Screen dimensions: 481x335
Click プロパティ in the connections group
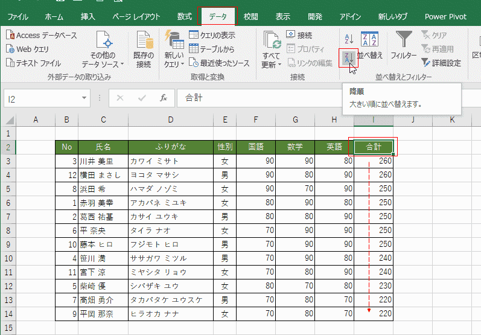[305, 49]
